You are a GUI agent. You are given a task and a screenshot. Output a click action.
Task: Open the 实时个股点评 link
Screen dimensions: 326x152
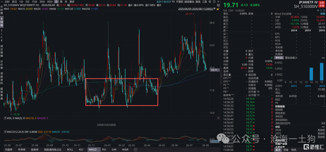164,2
